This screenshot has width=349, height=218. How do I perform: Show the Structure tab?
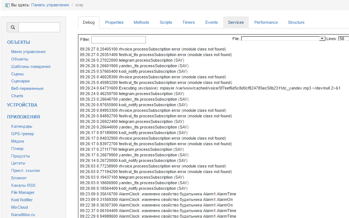tap(296, 22)
